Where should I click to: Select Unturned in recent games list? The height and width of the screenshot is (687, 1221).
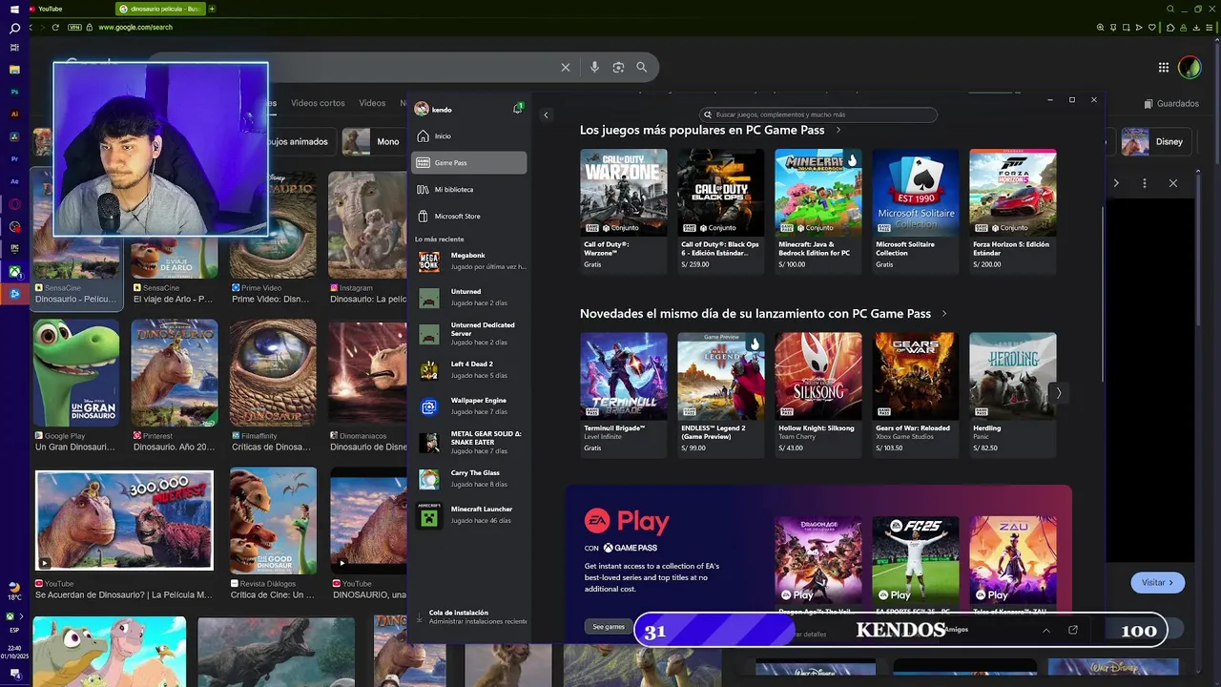[468, 298]
